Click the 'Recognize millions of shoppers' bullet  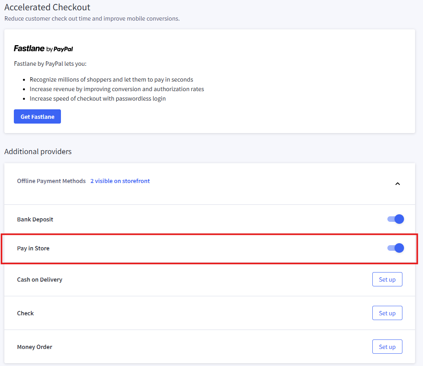pos(111,79)
